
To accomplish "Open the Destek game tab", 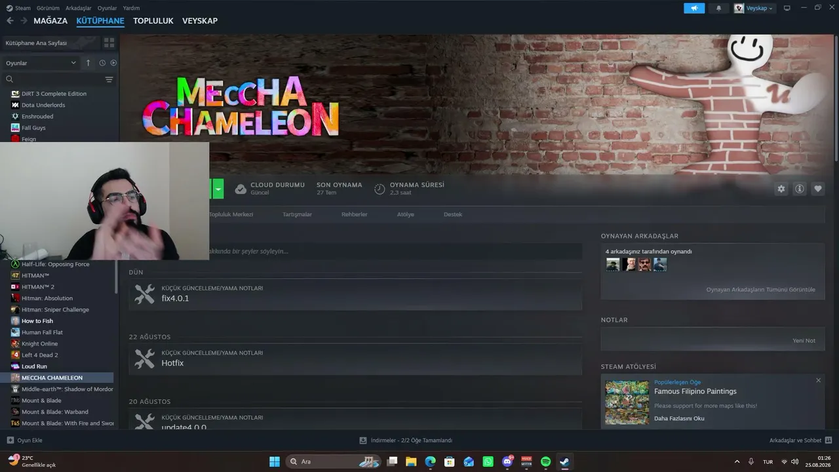I will click(x=453, y=214).
